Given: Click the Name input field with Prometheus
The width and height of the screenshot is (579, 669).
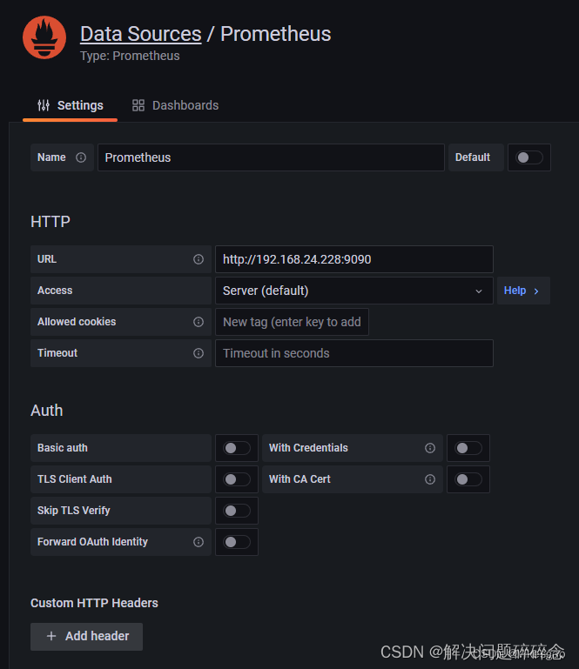Looking at the screenshot, I should coord(271,157).
